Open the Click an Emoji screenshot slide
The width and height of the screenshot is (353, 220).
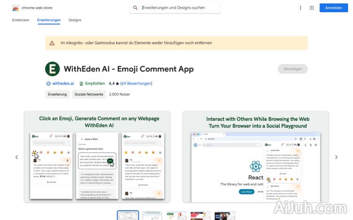tap(97, 157)
